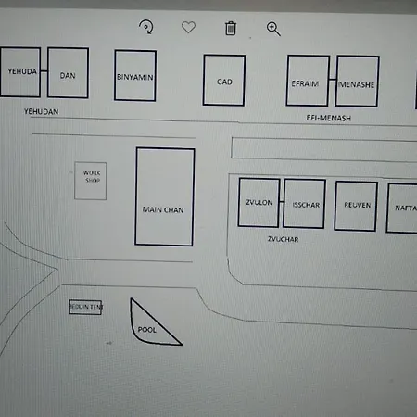Click the WORK SHOP box
Viewport: 417px width, 417px height.
91,181
